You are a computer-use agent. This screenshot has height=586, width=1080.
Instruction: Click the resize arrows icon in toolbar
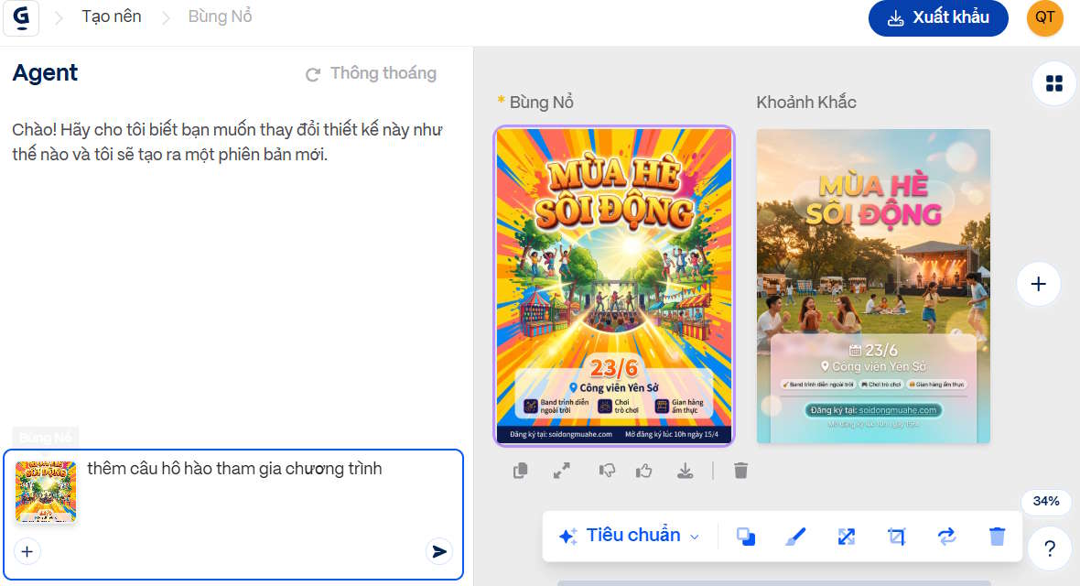(847, 537)
